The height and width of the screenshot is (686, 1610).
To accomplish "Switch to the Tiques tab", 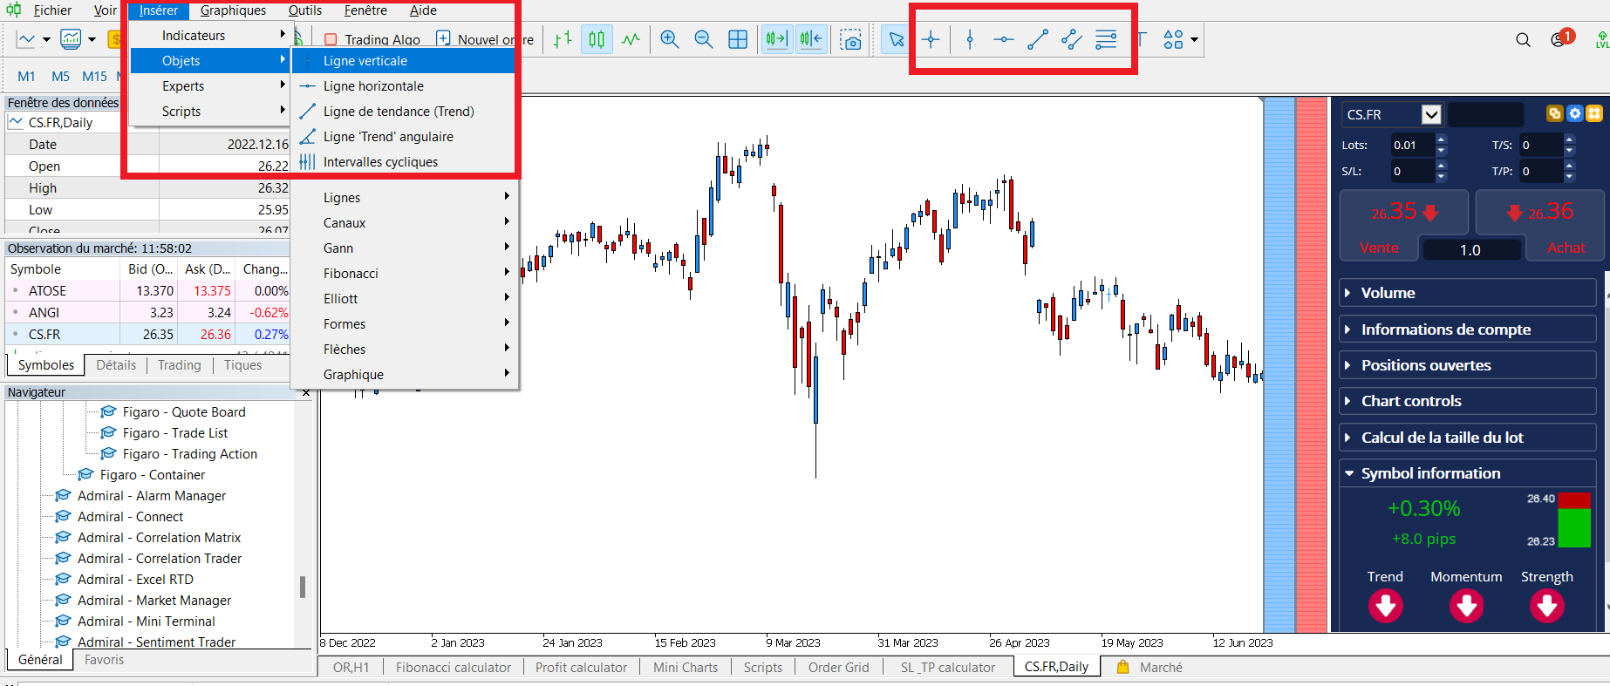I will pyautogui.click(x=242, y=365).
